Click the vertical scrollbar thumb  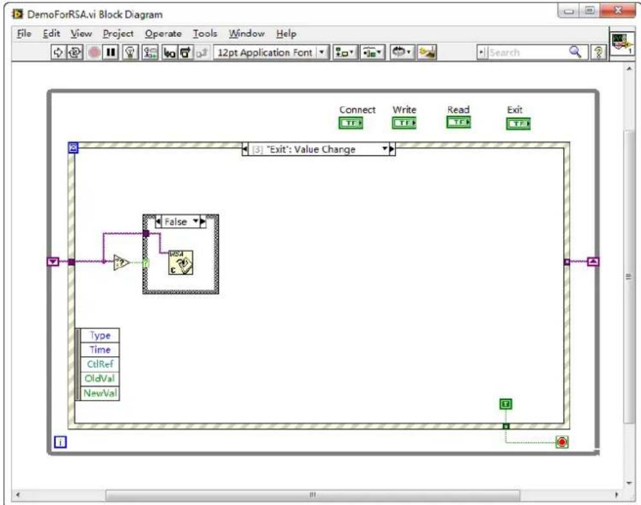[x=629, y=276]
